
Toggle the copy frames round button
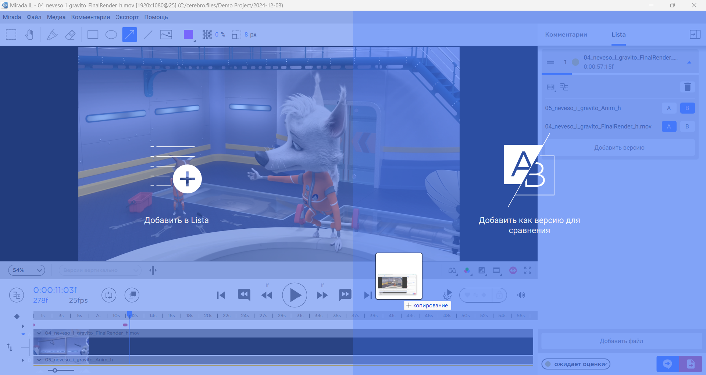click(132, 295)
